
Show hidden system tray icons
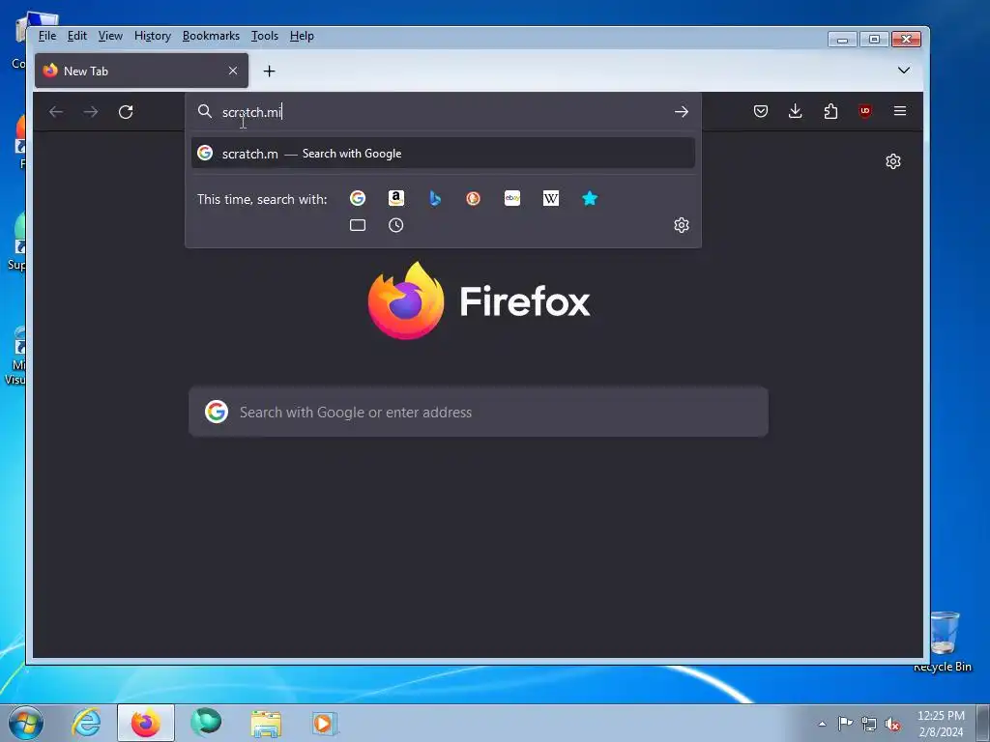coord(822,724)
